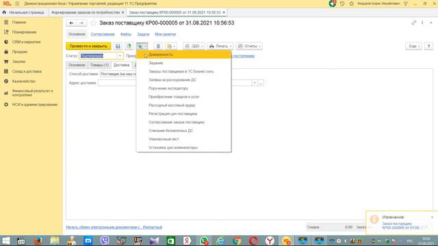
Task: Open main menu hamburger icon
Action: tap(17, 3)
